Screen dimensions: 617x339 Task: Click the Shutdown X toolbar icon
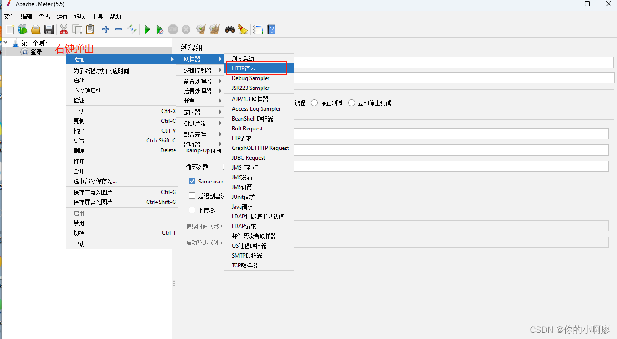click(186, 29)
